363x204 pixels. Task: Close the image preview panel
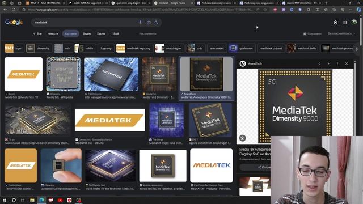tap(347, 63)
